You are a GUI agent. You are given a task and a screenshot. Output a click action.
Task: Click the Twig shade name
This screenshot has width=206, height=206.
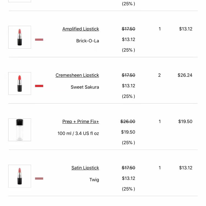94,180
